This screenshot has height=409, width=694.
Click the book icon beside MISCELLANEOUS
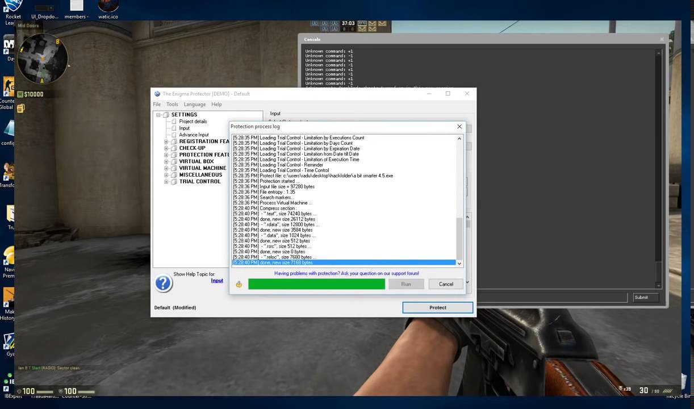(x=174, y=175)
